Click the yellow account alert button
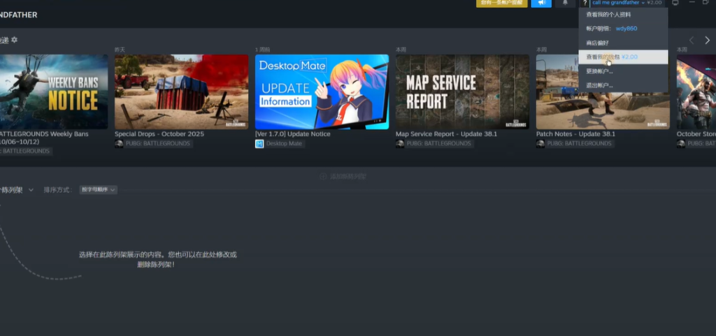Image resolution: width=716 pixels, height=336 pixels. (501, 3)
